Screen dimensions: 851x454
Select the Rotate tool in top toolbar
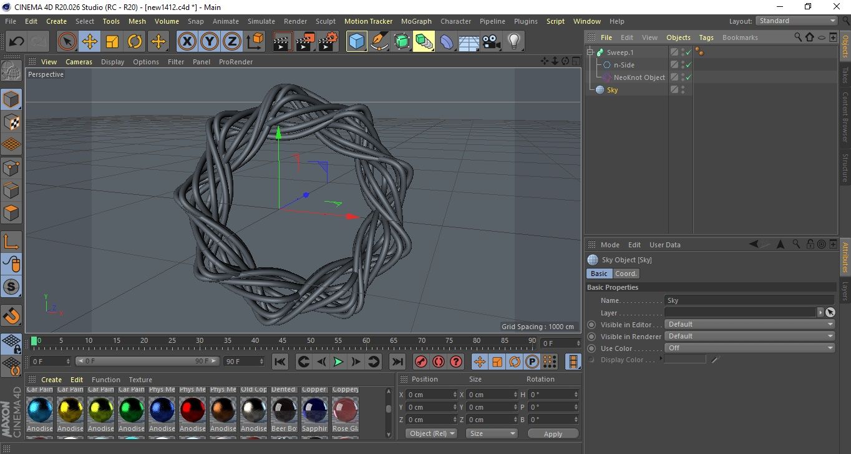tap(135, 42)
